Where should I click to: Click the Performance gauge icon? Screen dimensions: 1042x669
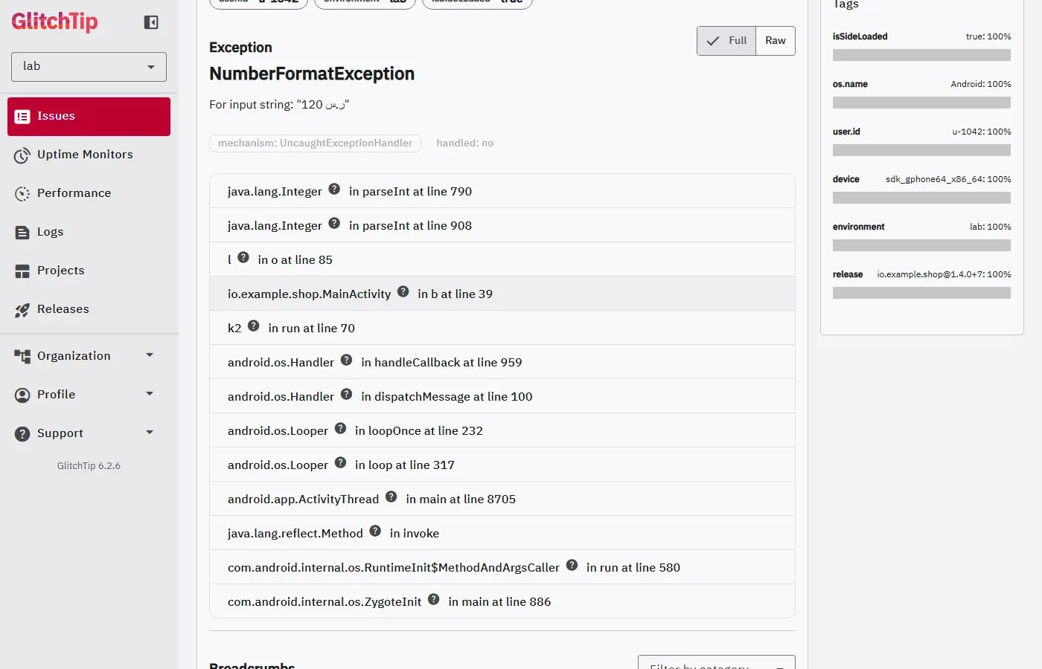[x=22, y=194]
